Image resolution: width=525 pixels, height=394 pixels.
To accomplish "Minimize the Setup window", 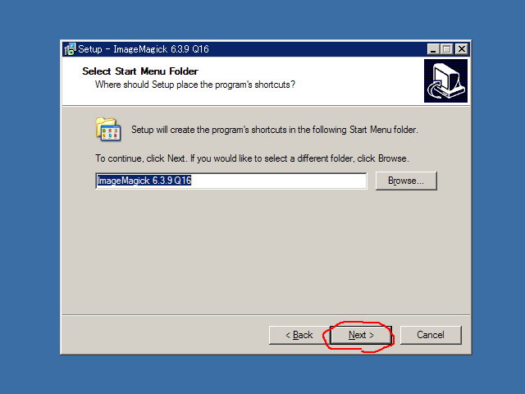I will [x=432, y=49].
